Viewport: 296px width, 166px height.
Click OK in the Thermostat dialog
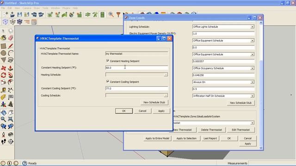click(124, 111)
